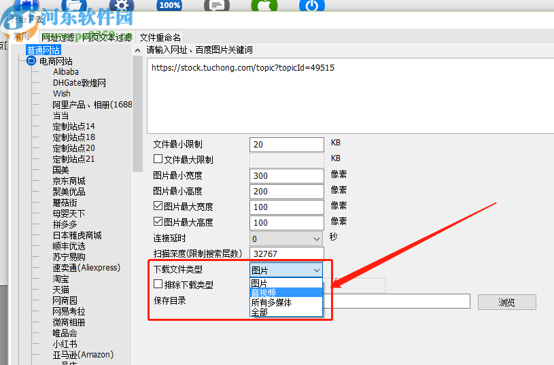The image size is (554, 365).
Task: Select 阿里产品、相册(1688 tree item
Action: pos(92,105)
